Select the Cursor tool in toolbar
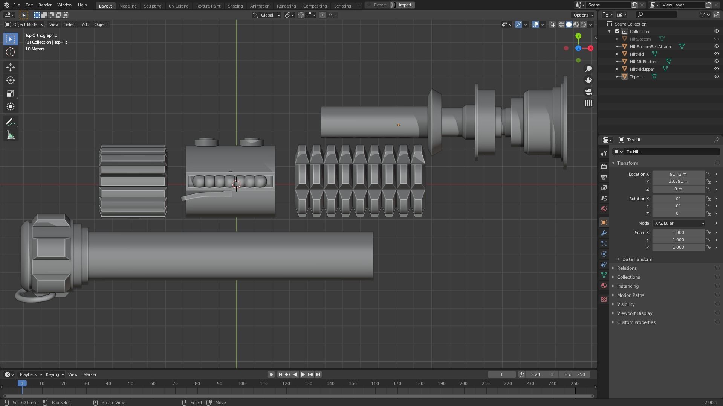 11,52
